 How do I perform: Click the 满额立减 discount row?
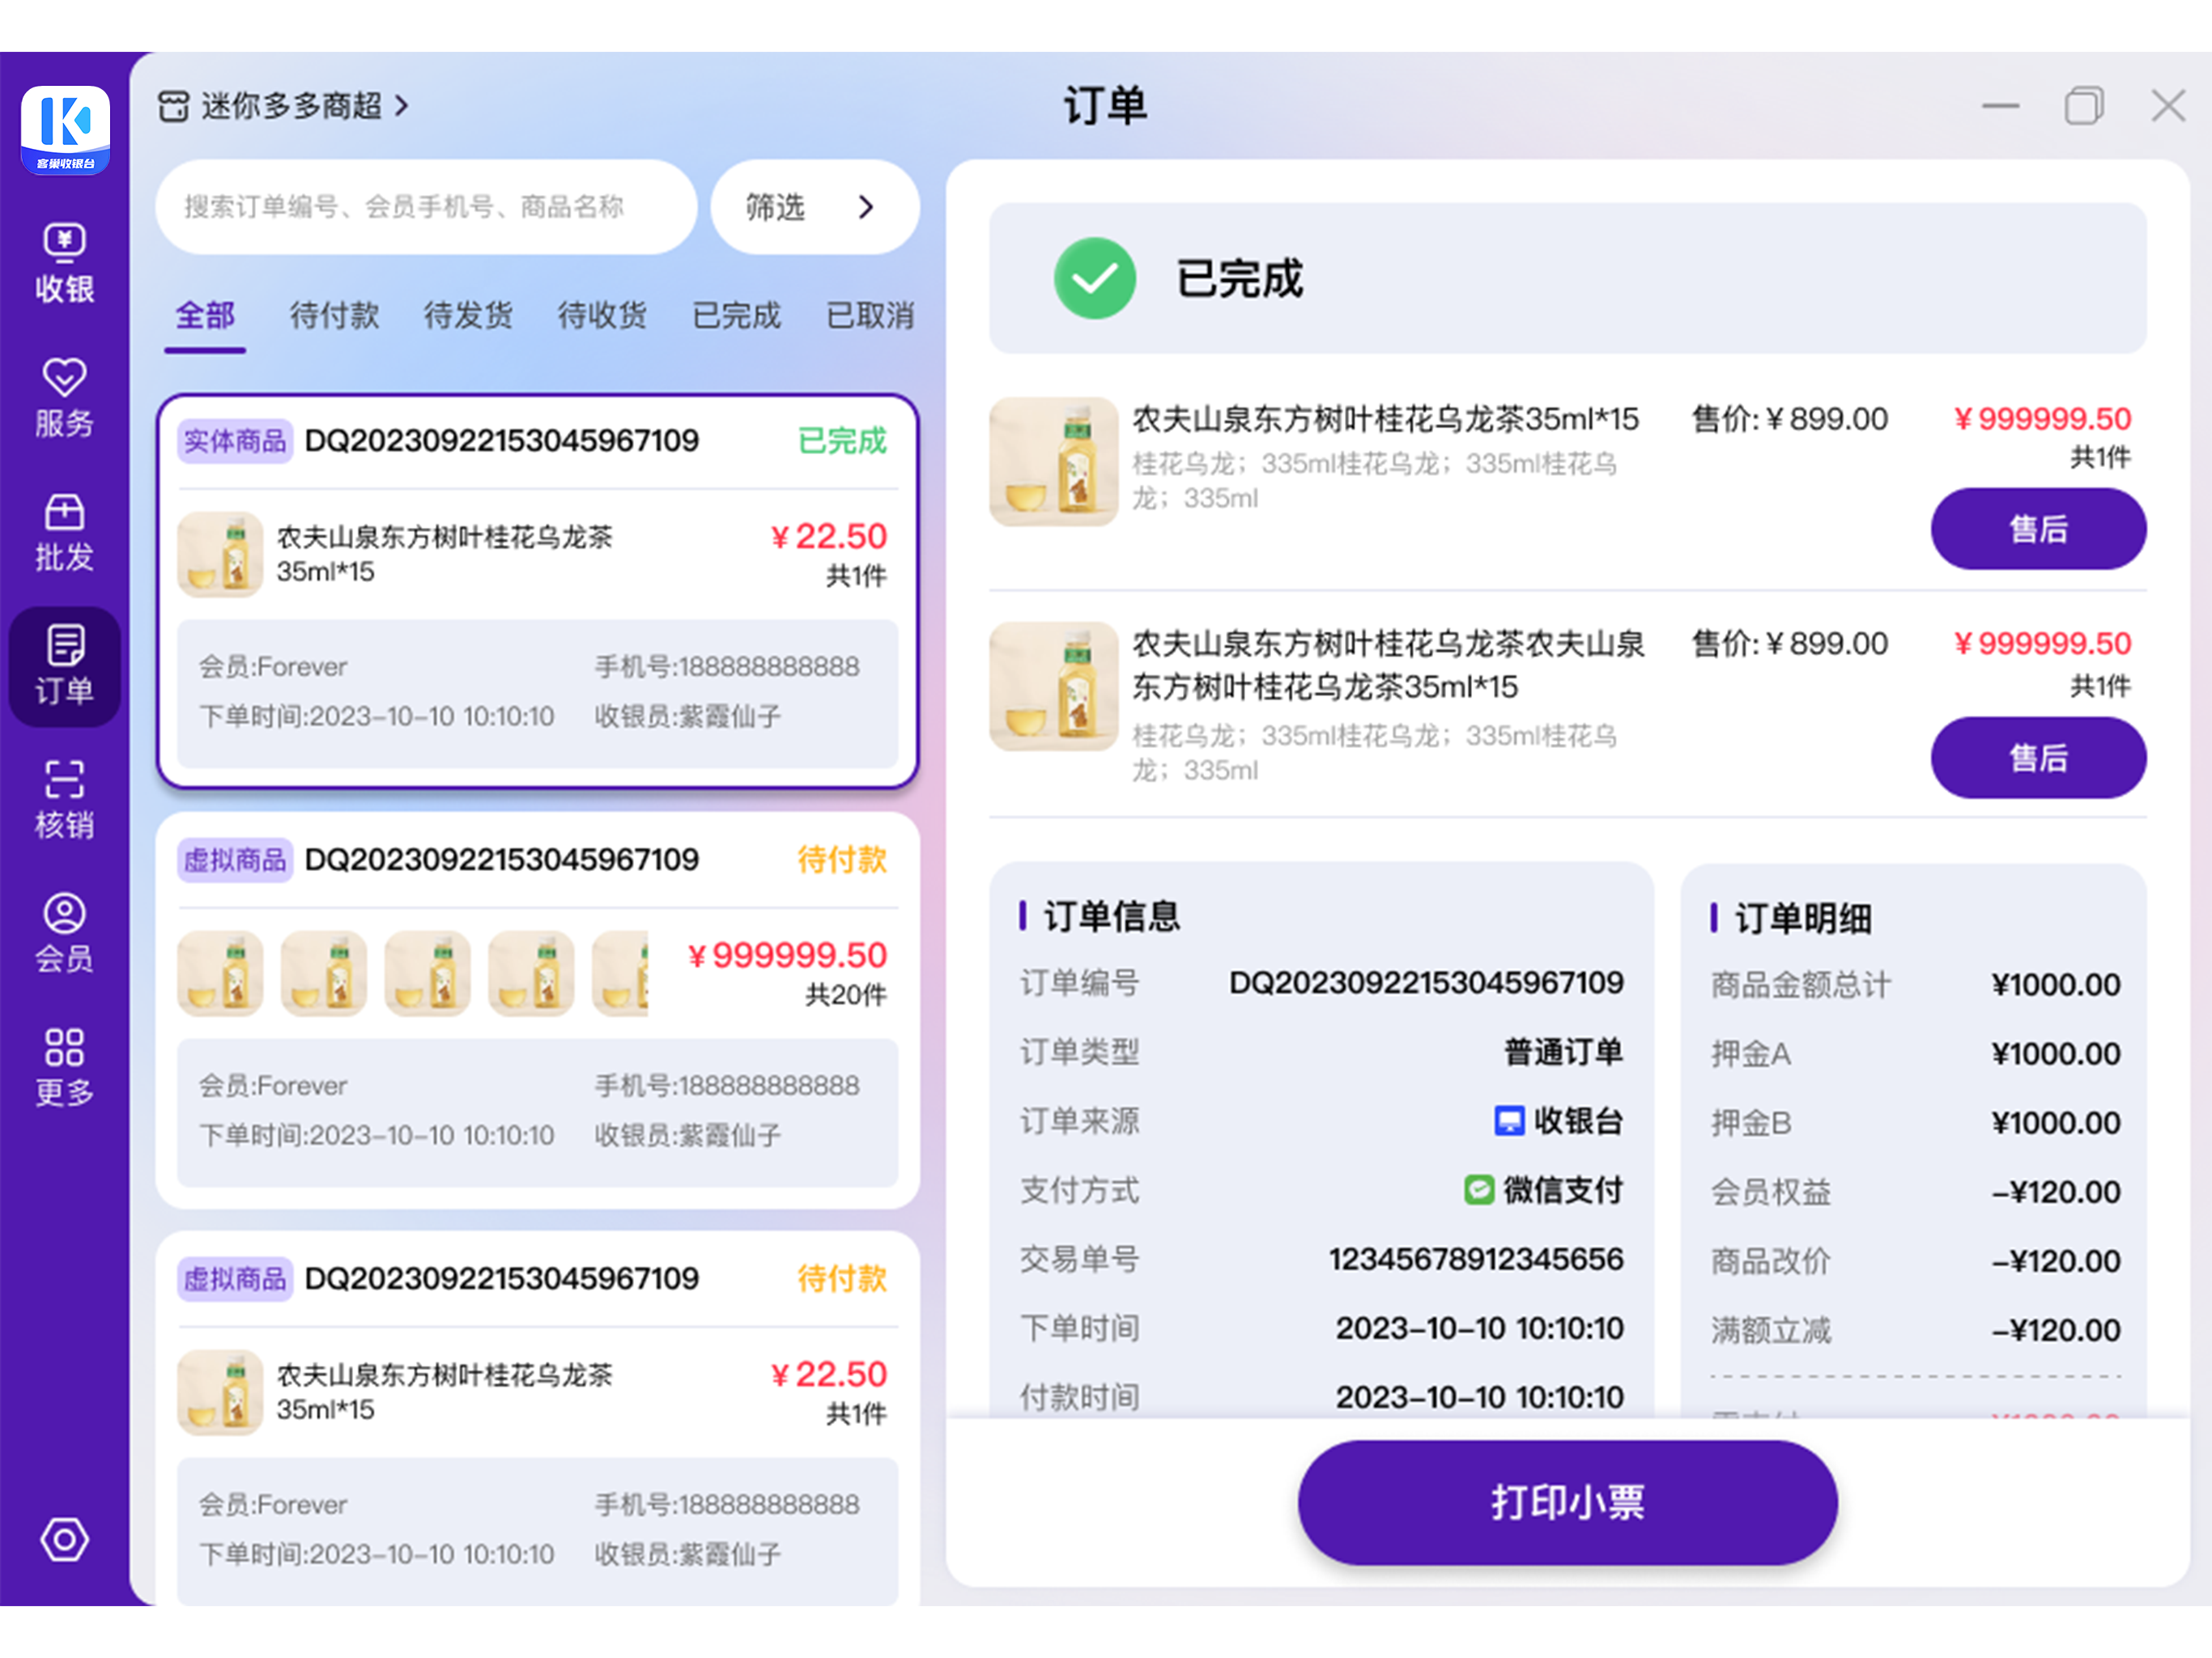[x=1915, y=1330]
